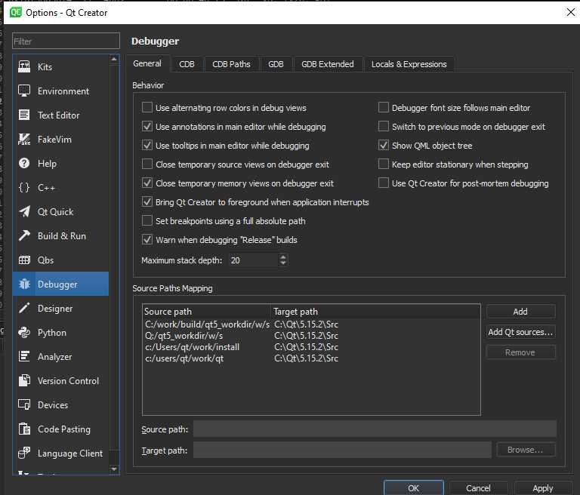
Task: Click the Filter search field
Action: (x=66, y=42)
